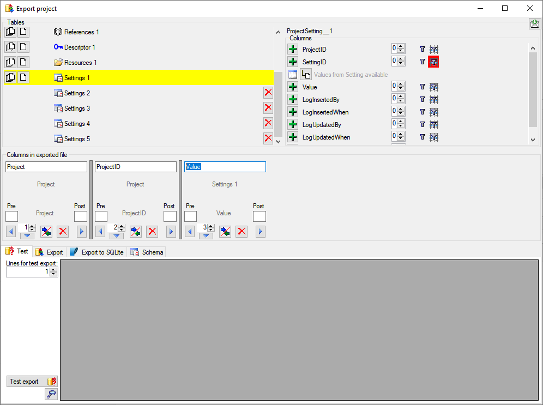The width and height of the screenshot is (543, 405).
Task: Click linked values button beside Values from Setting
Action: (x=306, y=75)
